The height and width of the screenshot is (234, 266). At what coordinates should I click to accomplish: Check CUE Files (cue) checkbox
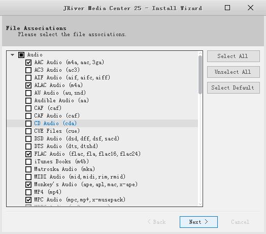(x=28, y=131)
